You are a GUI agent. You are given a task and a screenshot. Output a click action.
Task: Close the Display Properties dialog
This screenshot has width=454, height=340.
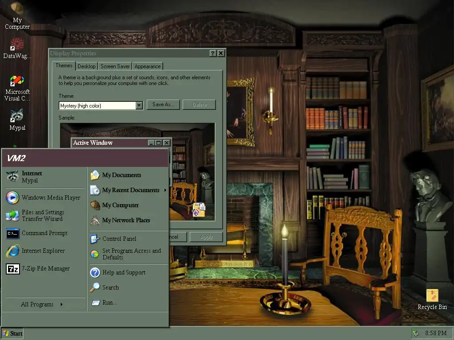pos(221,53)
